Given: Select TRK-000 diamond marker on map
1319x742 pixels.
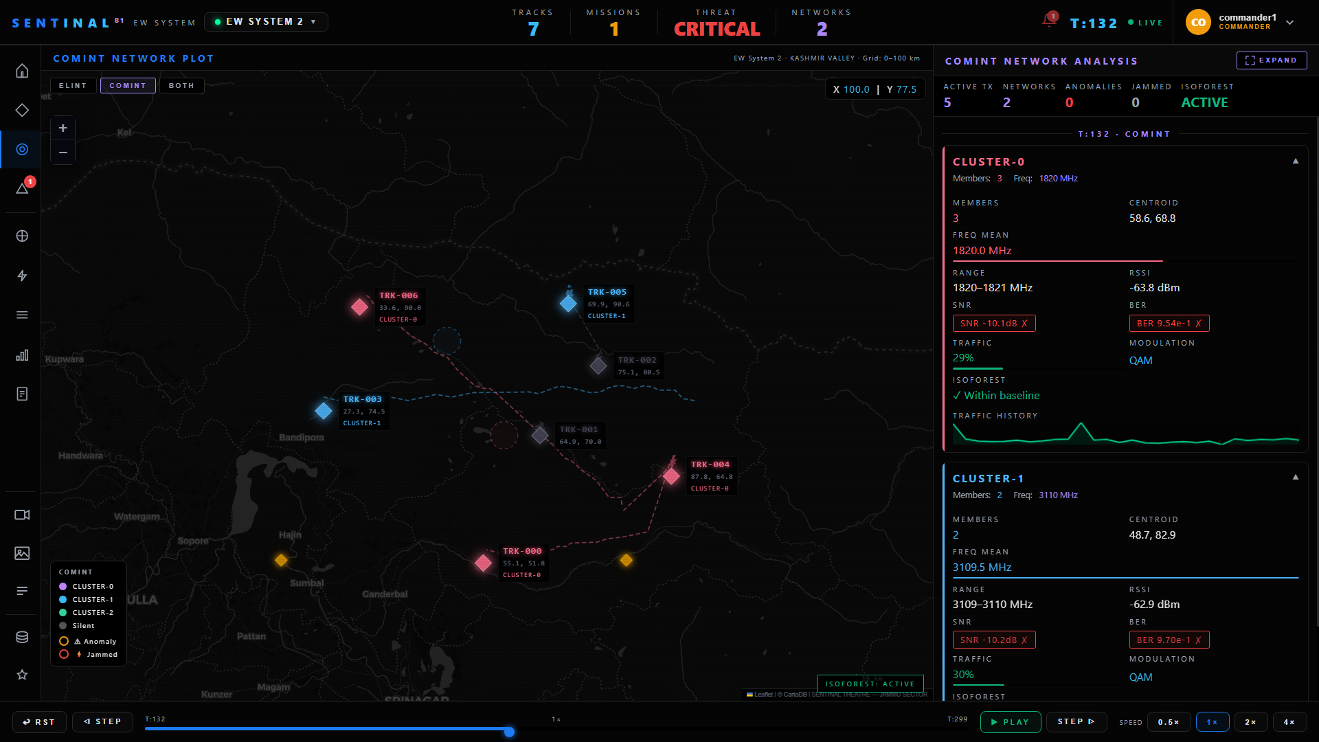Looking at the screenshot, I should (483, 563).
